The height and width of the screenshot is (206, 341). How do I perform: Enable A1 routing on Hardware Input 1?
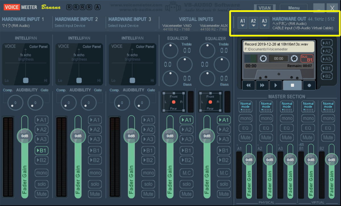pyautogui.click(x=41, y=120)
